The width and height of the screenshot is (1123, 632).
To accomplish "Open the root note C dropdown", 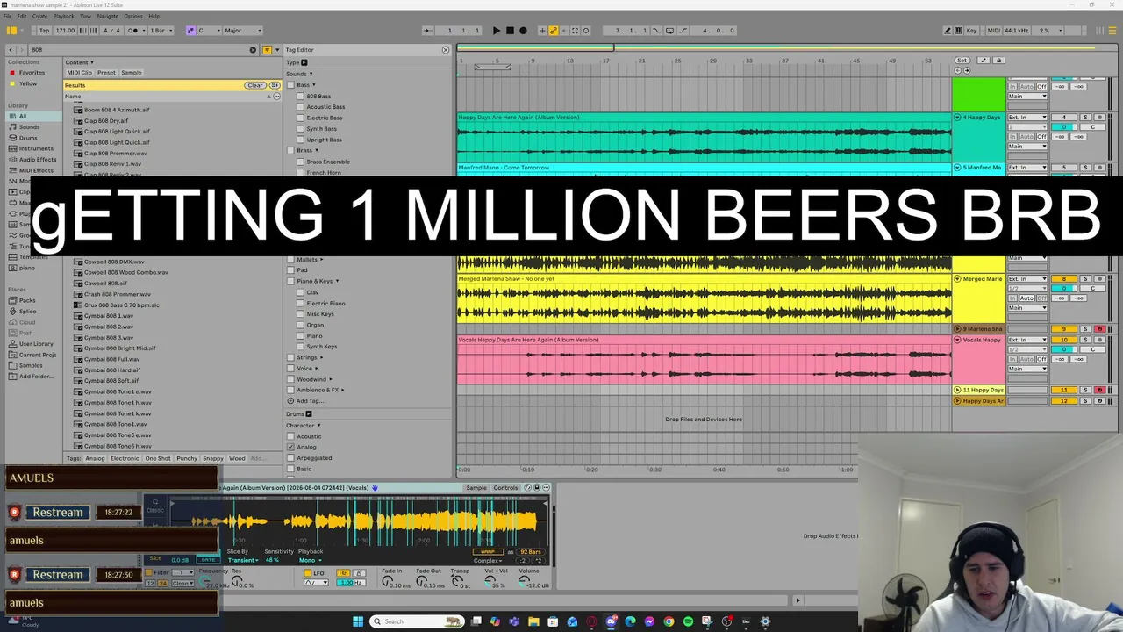I will [x=208, y=31].
